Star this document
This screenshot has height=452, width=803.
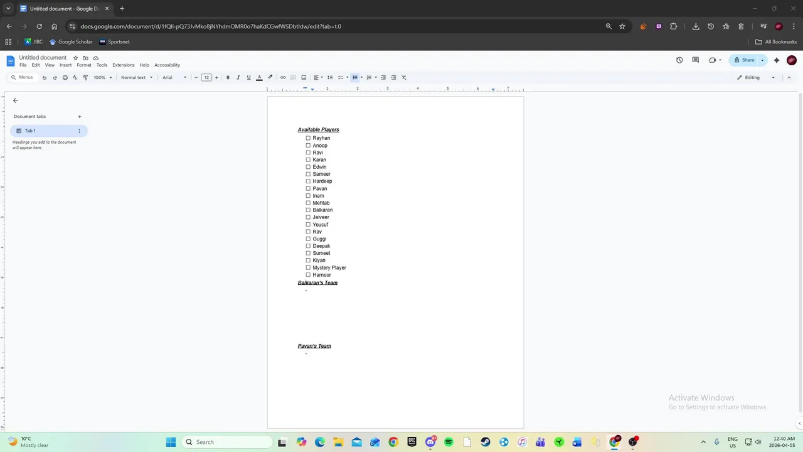(x=75, y=58)
